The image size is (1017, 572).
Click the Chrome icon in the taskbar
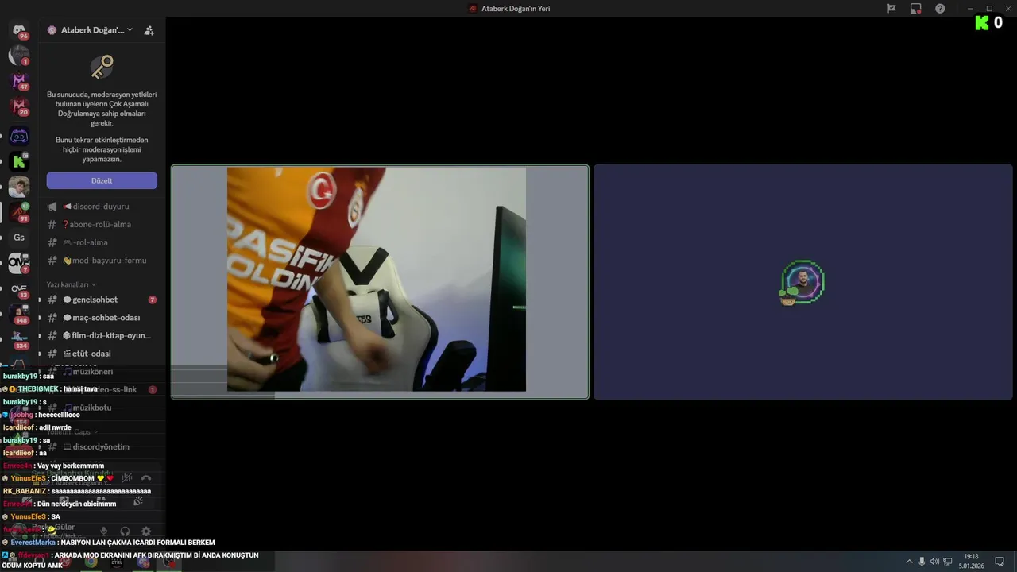(91, 562)
